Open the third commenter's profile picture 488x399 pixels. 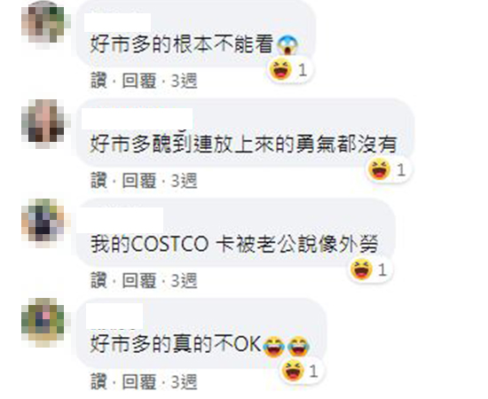(x=43, y=223)
